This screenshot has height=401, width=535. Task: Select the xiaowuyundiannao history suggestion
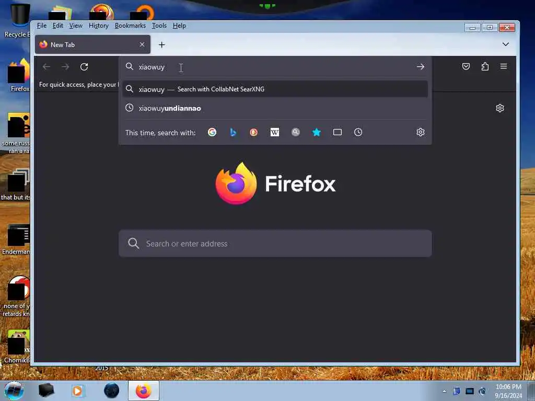[275, 108]
